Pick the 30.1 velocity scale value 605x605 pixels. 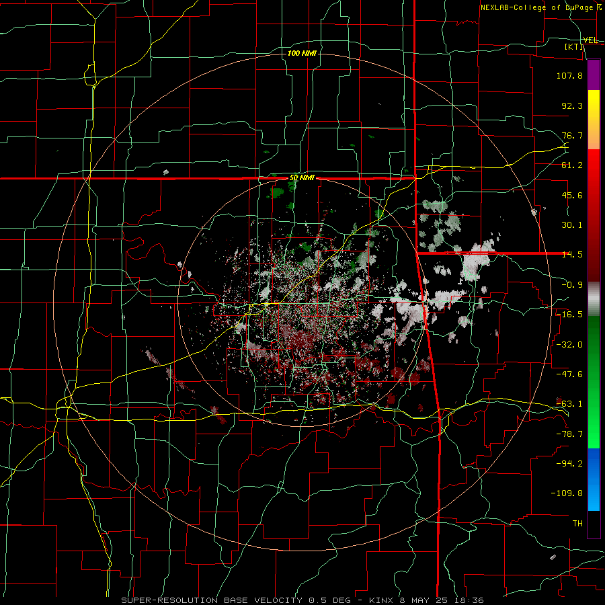click(x=572, y=225)
